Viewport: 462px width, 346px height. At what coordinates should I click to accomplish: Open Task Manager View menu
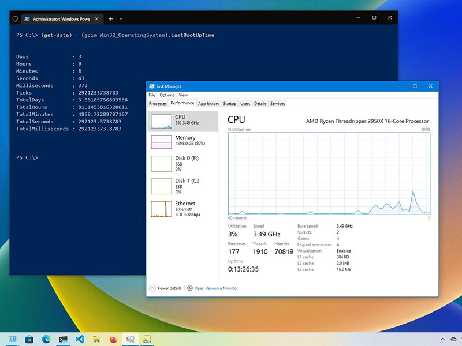pyautogui.click(x=183, y=95)
